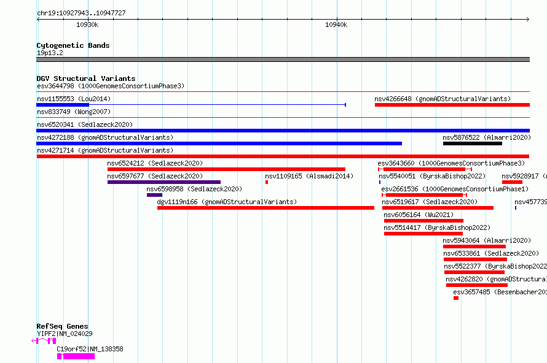Click the red esv2661536 interval bar
Image resolution: width=547 pixels, height=363 pixels.
[x=424, y=195]
